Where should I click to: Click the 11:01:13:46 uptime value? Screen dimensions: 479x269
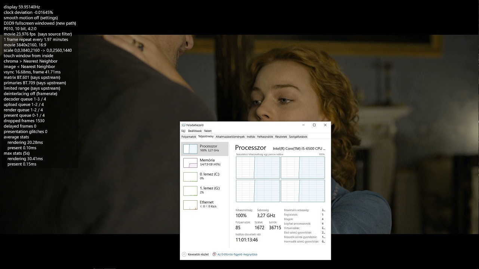point(247,240)
